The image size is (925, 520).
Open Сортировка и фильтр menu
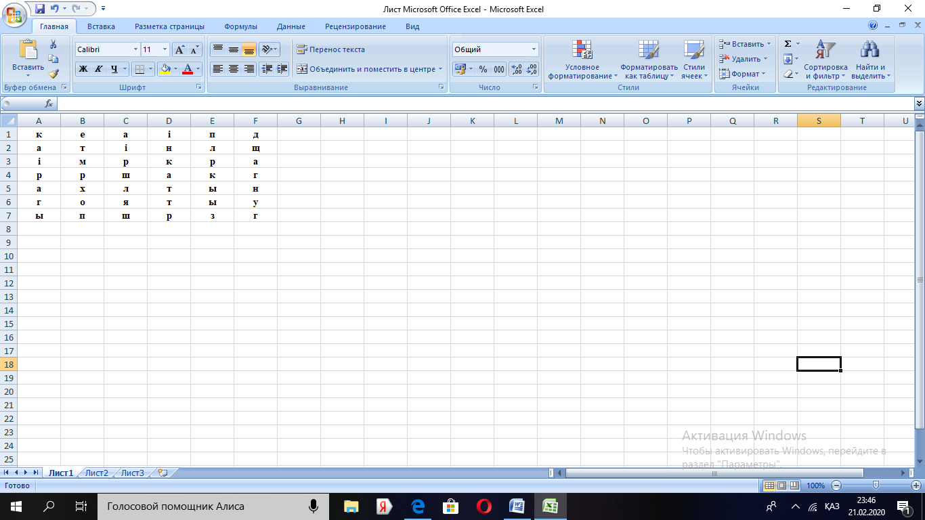coord(825,60)
